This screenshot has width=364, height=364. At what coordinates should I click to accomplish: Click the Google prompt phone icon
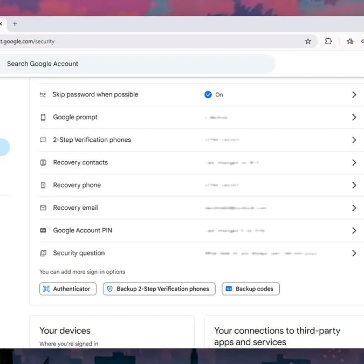pyautogui.click(x=43, y=117)
